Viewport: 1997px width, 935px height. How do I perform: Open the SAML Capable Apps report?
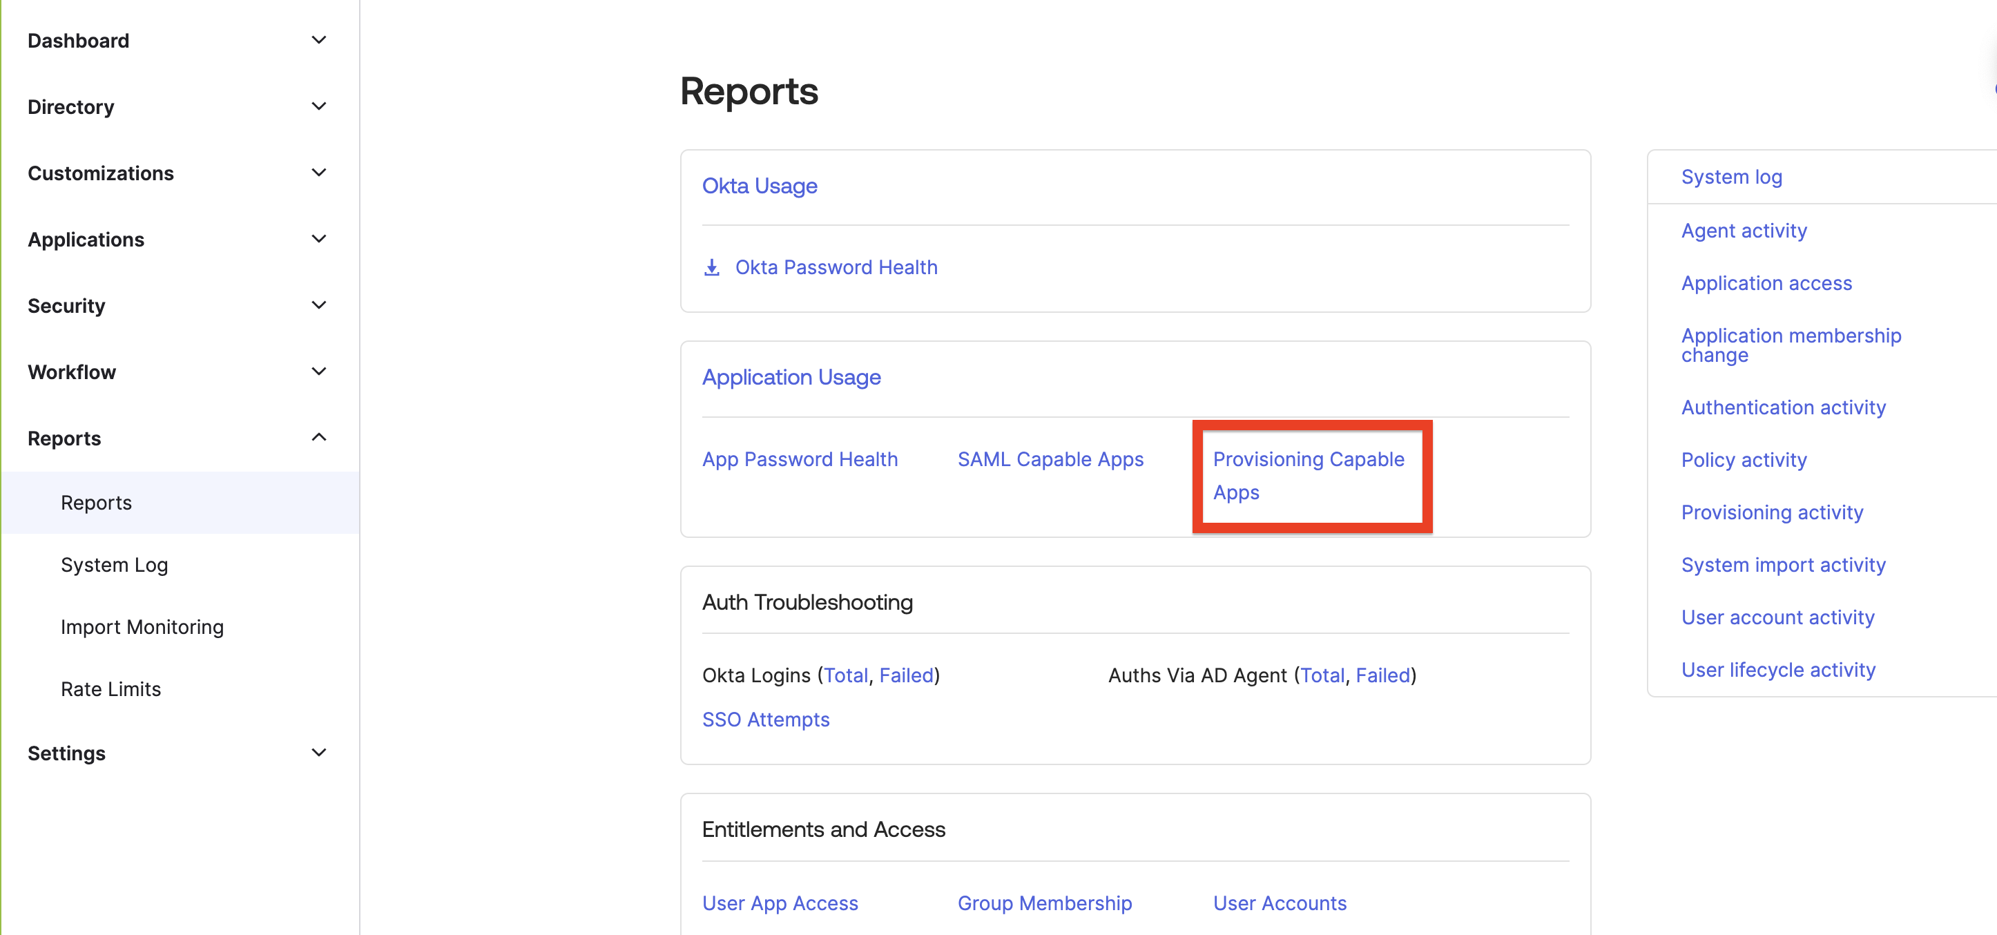(1050, 459)
